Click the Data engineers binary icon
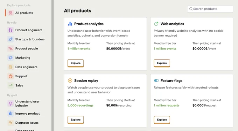Viewport: 238px width, 131px height. pos(10,67)
